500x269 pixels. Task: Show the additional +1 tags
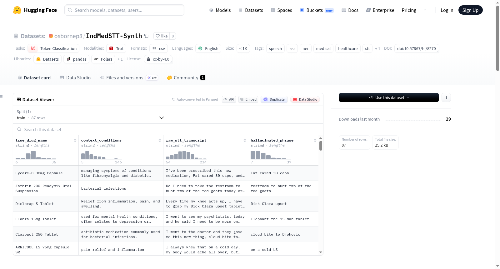pos(377,48)
